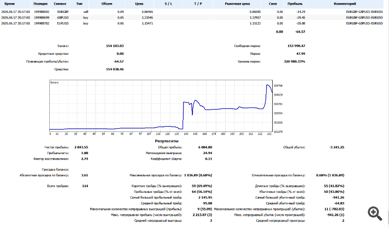Click the Комментарий column header
The image size is (389, 227).
[345, 4]
